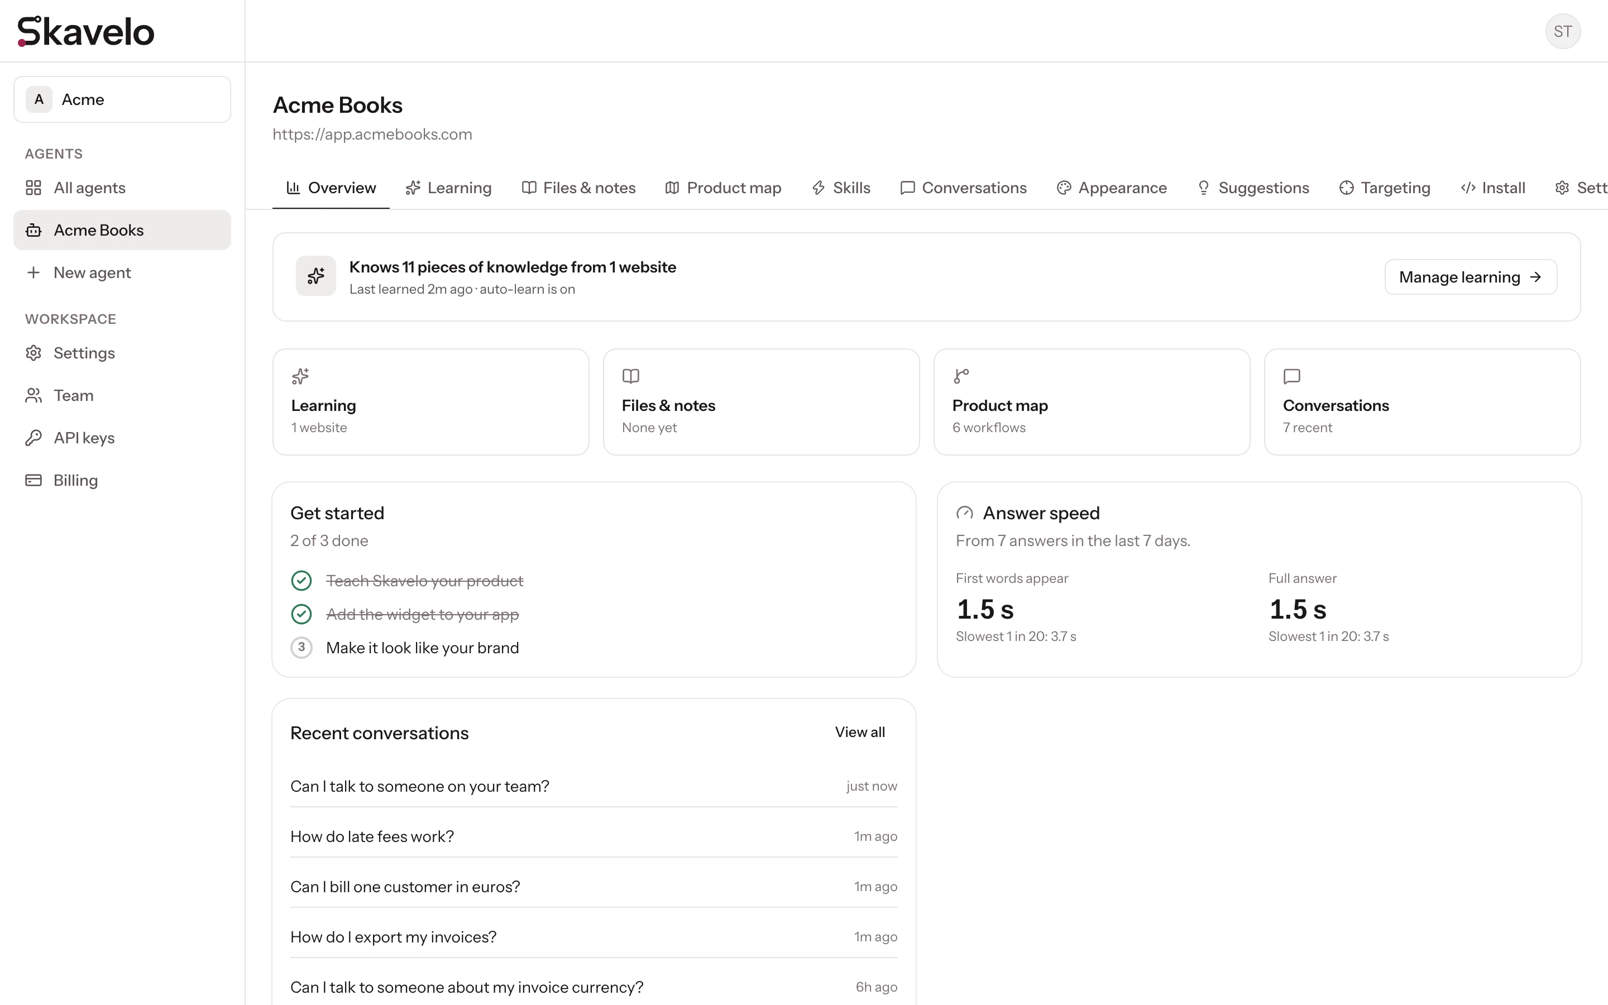This screenshot has width=1608, height=1005.
Task: Click the book icon on Files & notes card
Action: click(630, 376)
